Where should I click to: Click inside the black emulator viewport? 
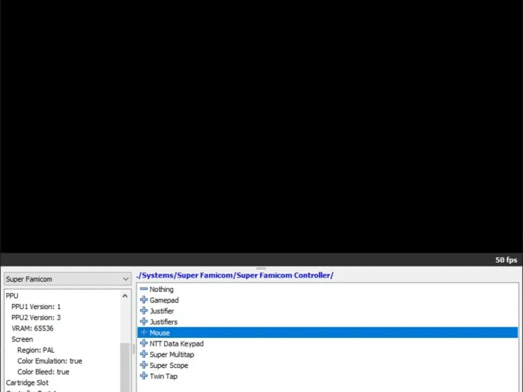coord(261,126)
